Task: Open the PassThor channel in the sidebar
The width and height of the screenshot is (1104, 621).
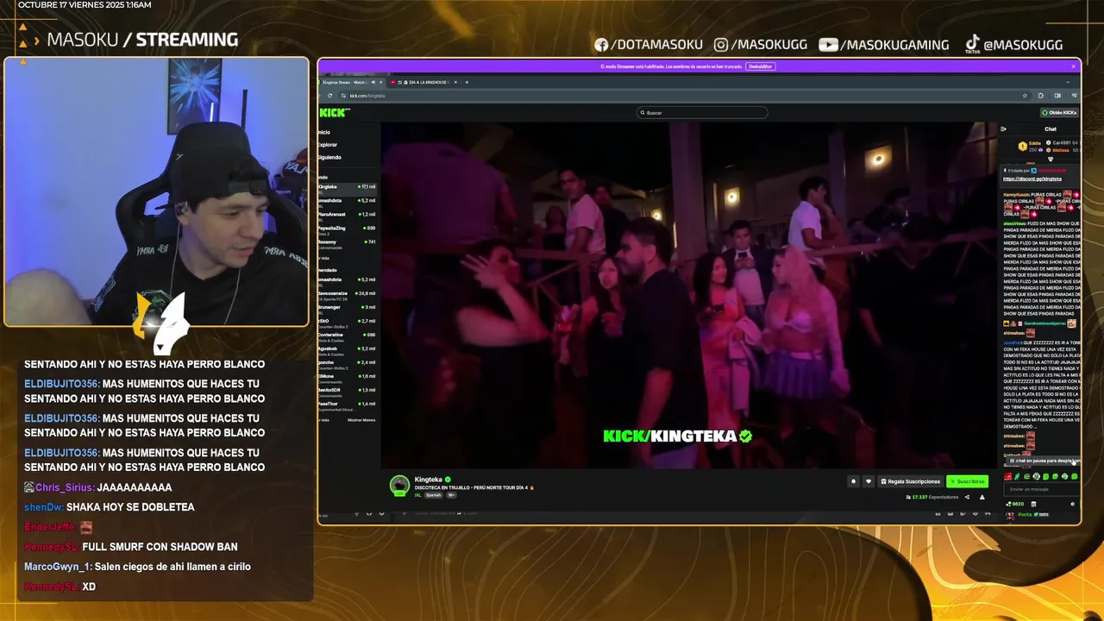Action: coord(347,405)
